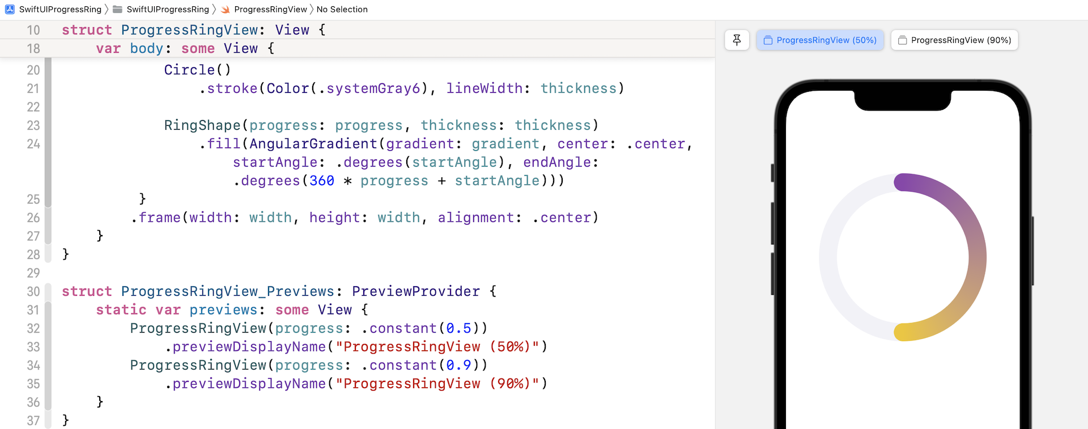Screen dimensions: 1088x429
Task: Switch to the ProgressRingView (90%) preview tab
Action: 955,40
